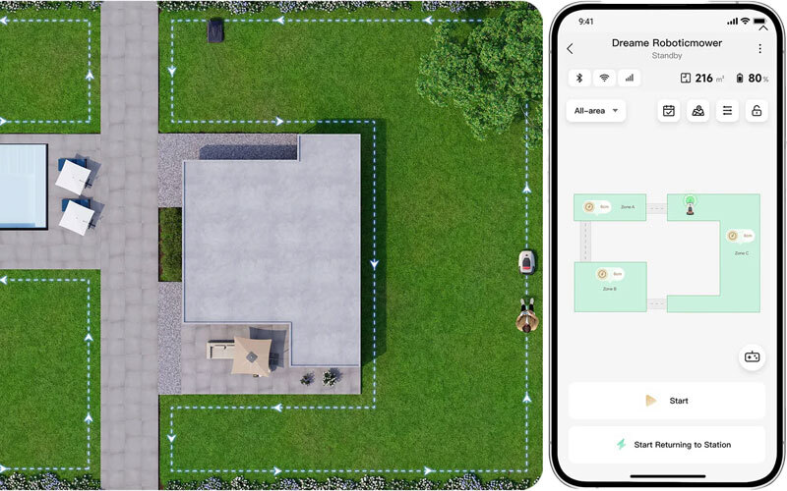Go back using the top-left arrow
This screenshot has width=787, height=491.
(x=570, y=49)
